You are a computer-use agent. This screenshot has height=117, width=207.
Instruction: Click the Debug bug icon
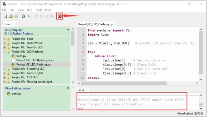29,16
